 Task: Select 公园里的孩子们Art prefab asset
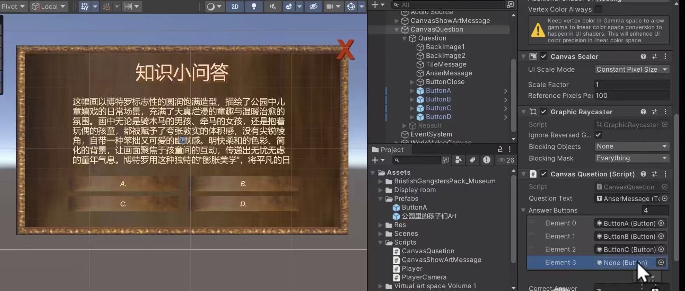pyautogui.click(x=429, y=216)
